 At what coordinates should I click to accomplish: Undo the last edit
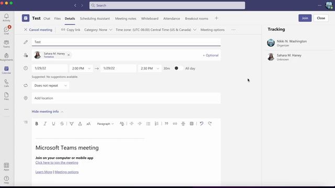point(202,124)
